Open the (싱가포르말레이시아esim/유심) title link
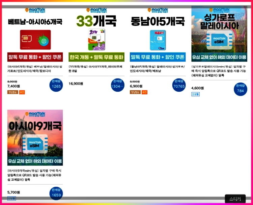The image size is (253, 205). point(219,71)
